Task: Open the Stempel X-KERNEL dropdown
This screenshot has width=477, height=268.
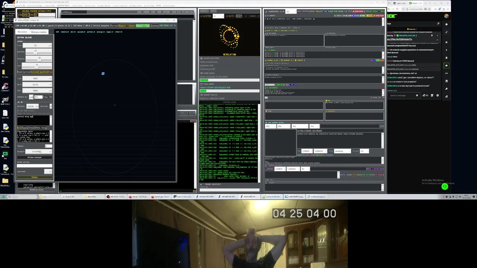Action: 39,151
